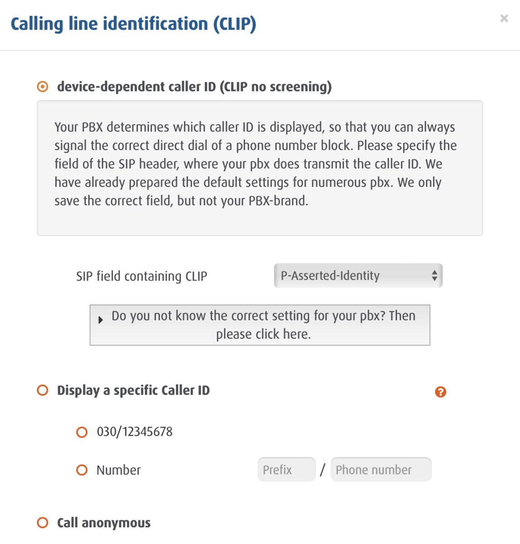Click the 'device-dependent caller ID' heading text
This screenshot has height=544, width=520.
(x=194, y=87)
